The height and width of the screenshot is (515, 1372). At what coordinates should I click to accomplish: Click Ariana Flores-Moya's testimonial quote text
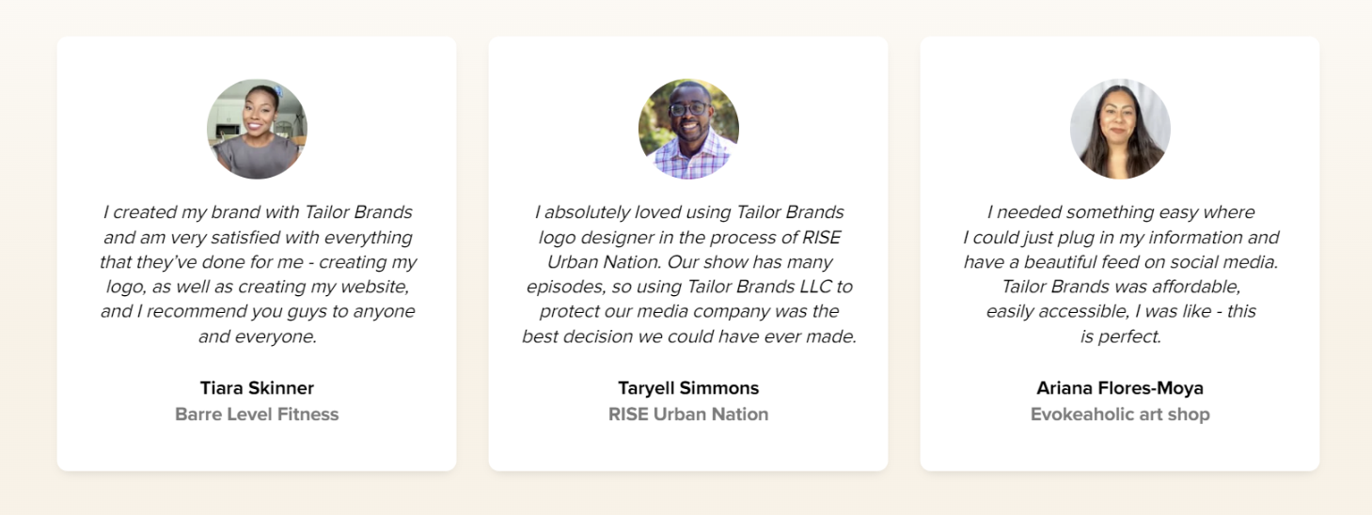(x=1120, y=273)
